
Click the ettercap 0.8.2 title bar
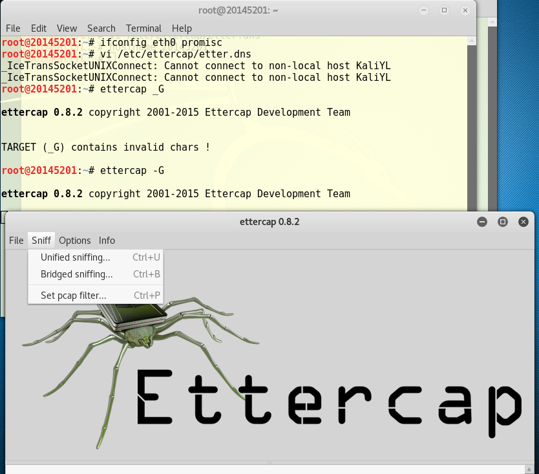[269, 222]
